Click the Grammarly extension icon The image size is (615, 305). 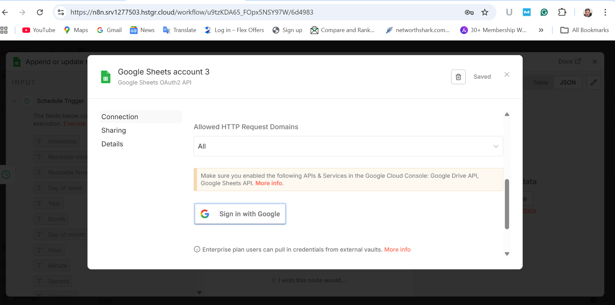[x=544, y=12]
